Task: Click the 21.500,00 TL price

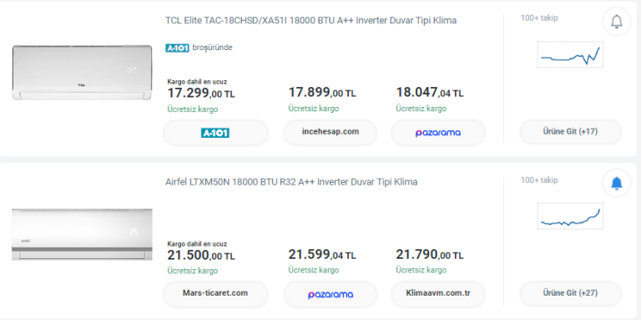Action: pos(200,256)
